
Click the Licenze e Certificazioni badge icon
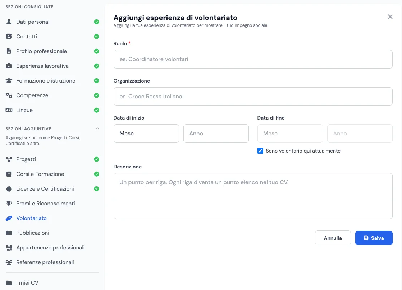click(9, 189)
